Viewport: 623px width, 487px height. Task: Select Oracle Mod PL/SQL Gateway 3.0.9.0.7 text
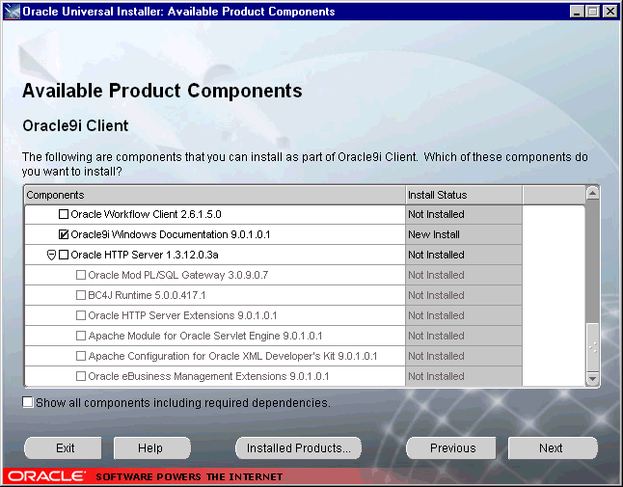178,275
